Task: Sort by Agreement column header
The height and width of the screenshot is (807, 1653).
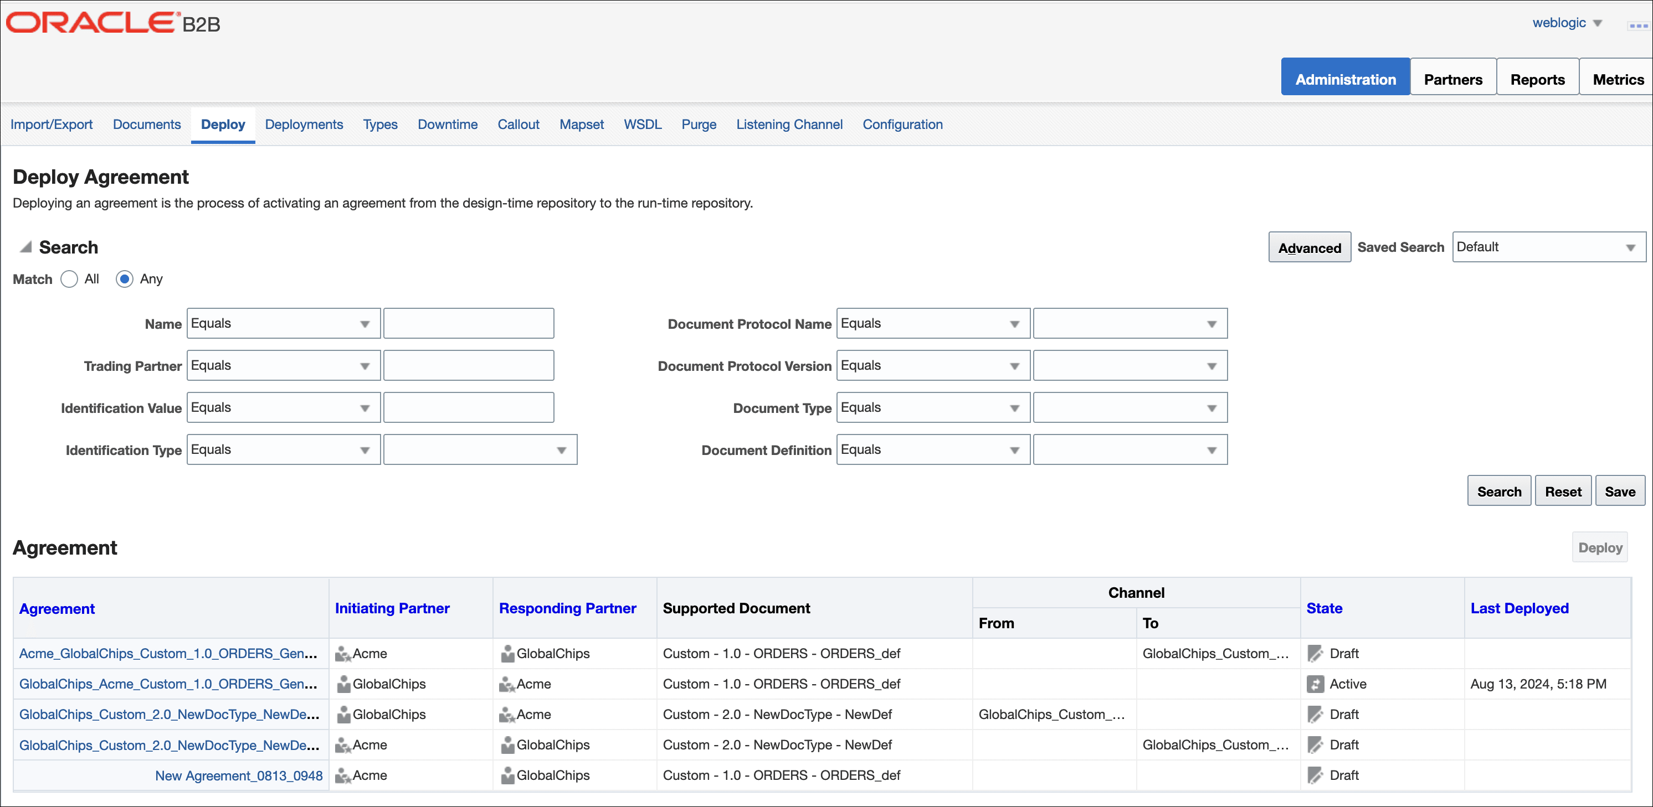Action: pyautogui.click(x=57, y=608)
